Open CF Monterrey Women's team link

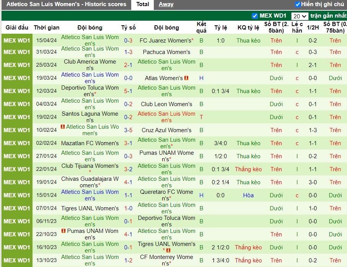(x=166, y=260)
